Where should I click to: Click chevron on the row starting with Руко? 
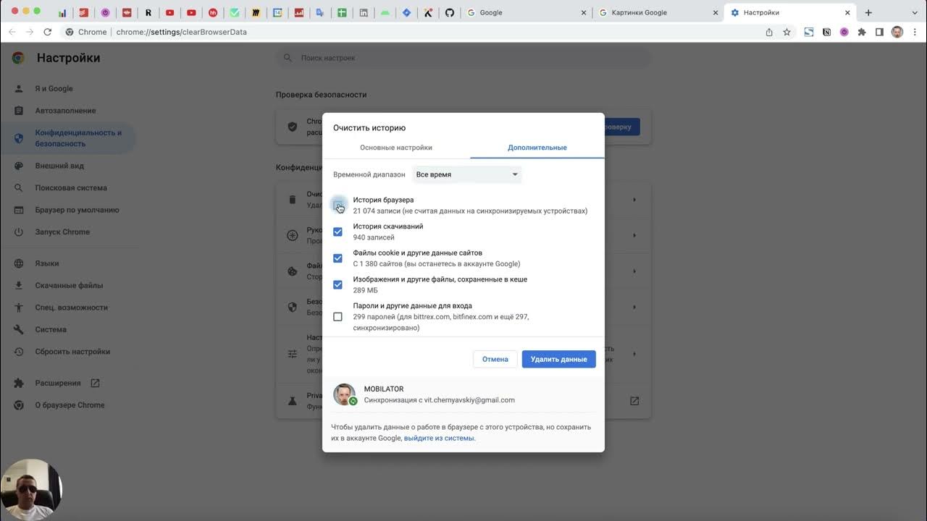tap(634, 235)
